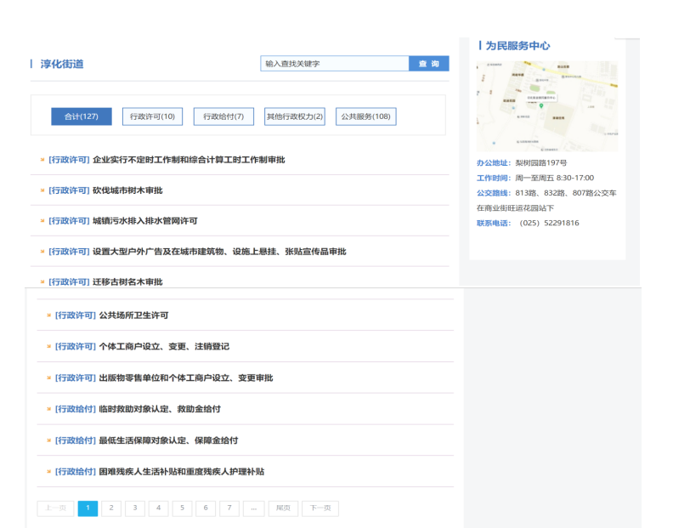
Task: Click the 办公地址 label
Action: [492, 163]
